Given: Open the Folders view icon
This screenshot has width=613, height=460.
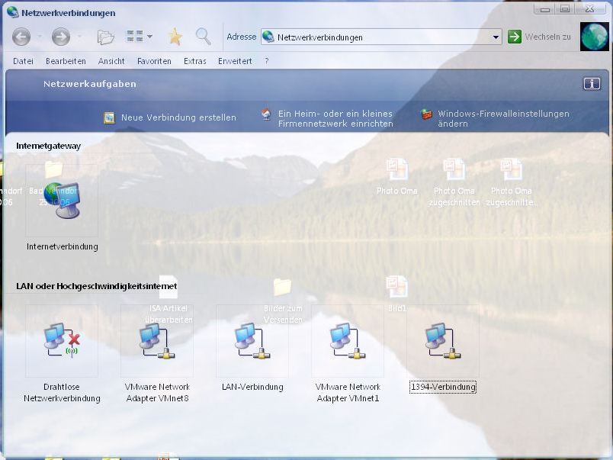Looking at the screenshot, I should [105, 37].
